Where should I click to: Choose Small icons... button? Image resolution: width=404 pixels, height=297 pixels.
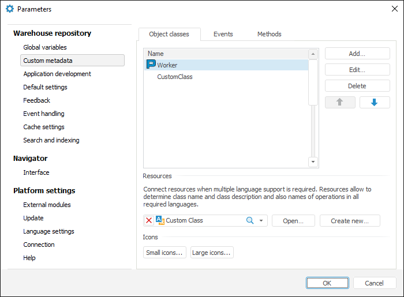(164, 253)
